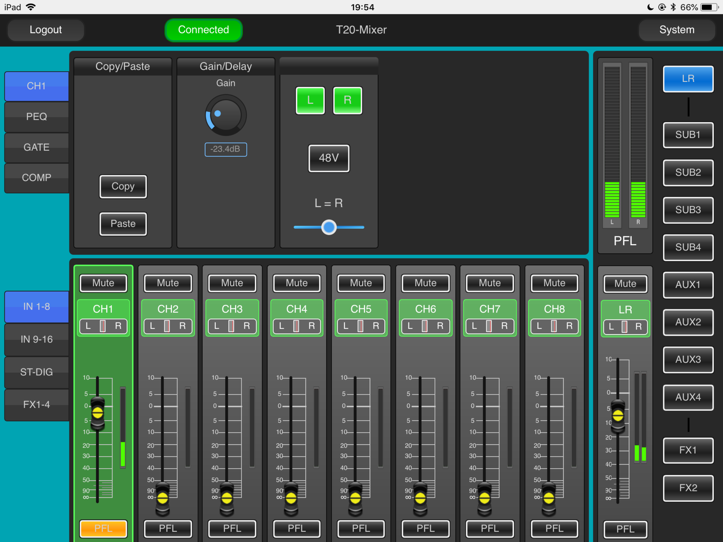Click the CH1 pan indicator
Screen dimensions: 723x542
103,326
